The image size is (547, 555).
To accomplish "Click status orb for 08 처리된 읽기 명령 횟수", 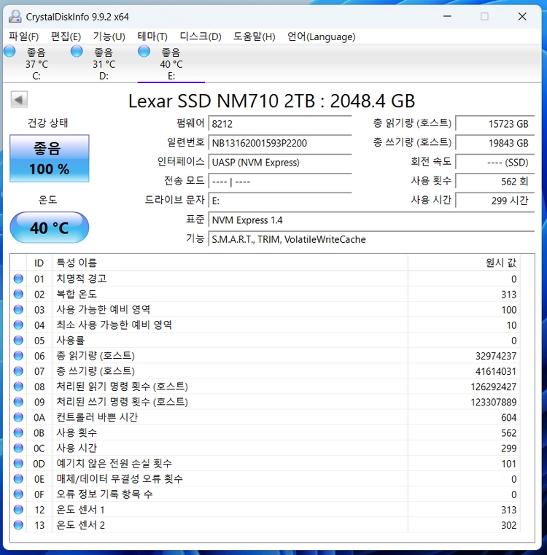I will (x=18, y=387).
